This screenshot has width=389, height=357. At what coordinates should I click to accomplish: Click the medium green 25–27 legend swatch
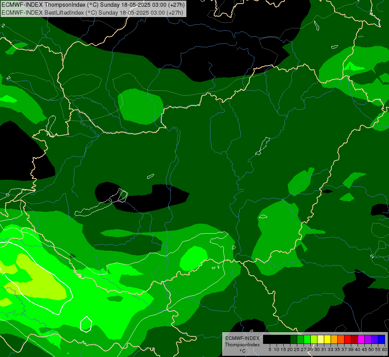point(300,339)
